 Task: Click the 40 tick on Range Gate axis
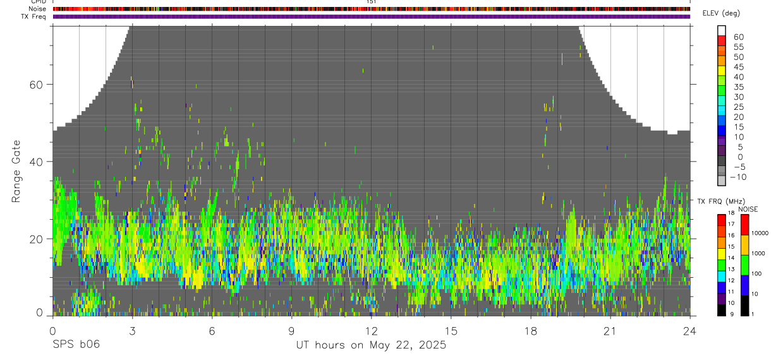(x=36, y=162)
